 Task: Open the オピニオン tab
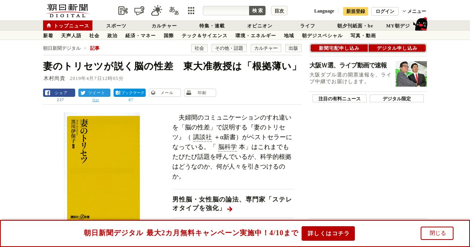click(x=260, y=26)
